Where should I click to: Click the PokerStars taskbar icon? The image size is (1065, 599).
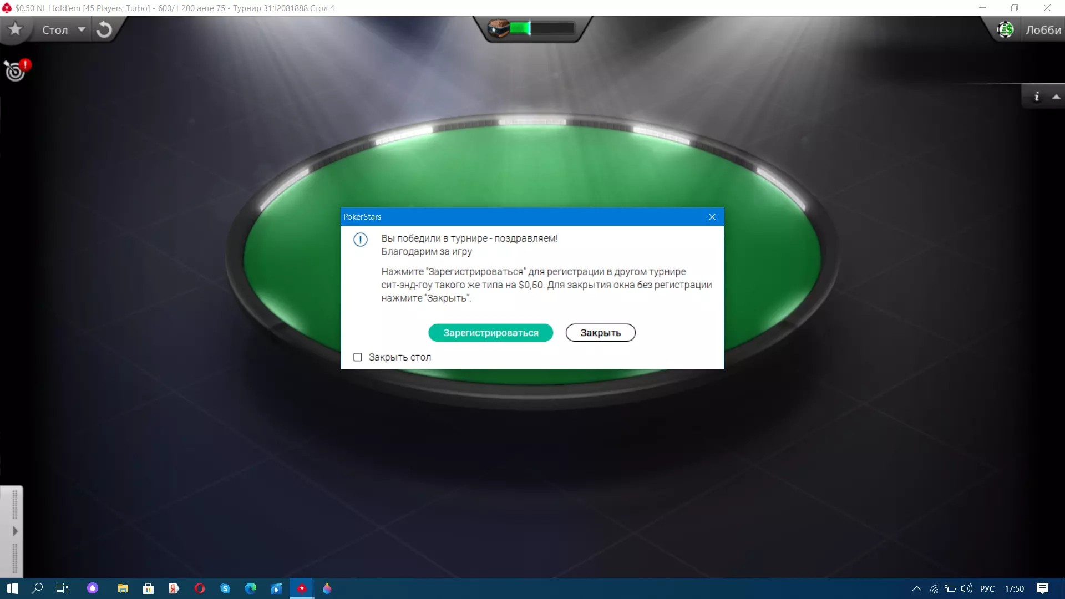pos(302,588)
